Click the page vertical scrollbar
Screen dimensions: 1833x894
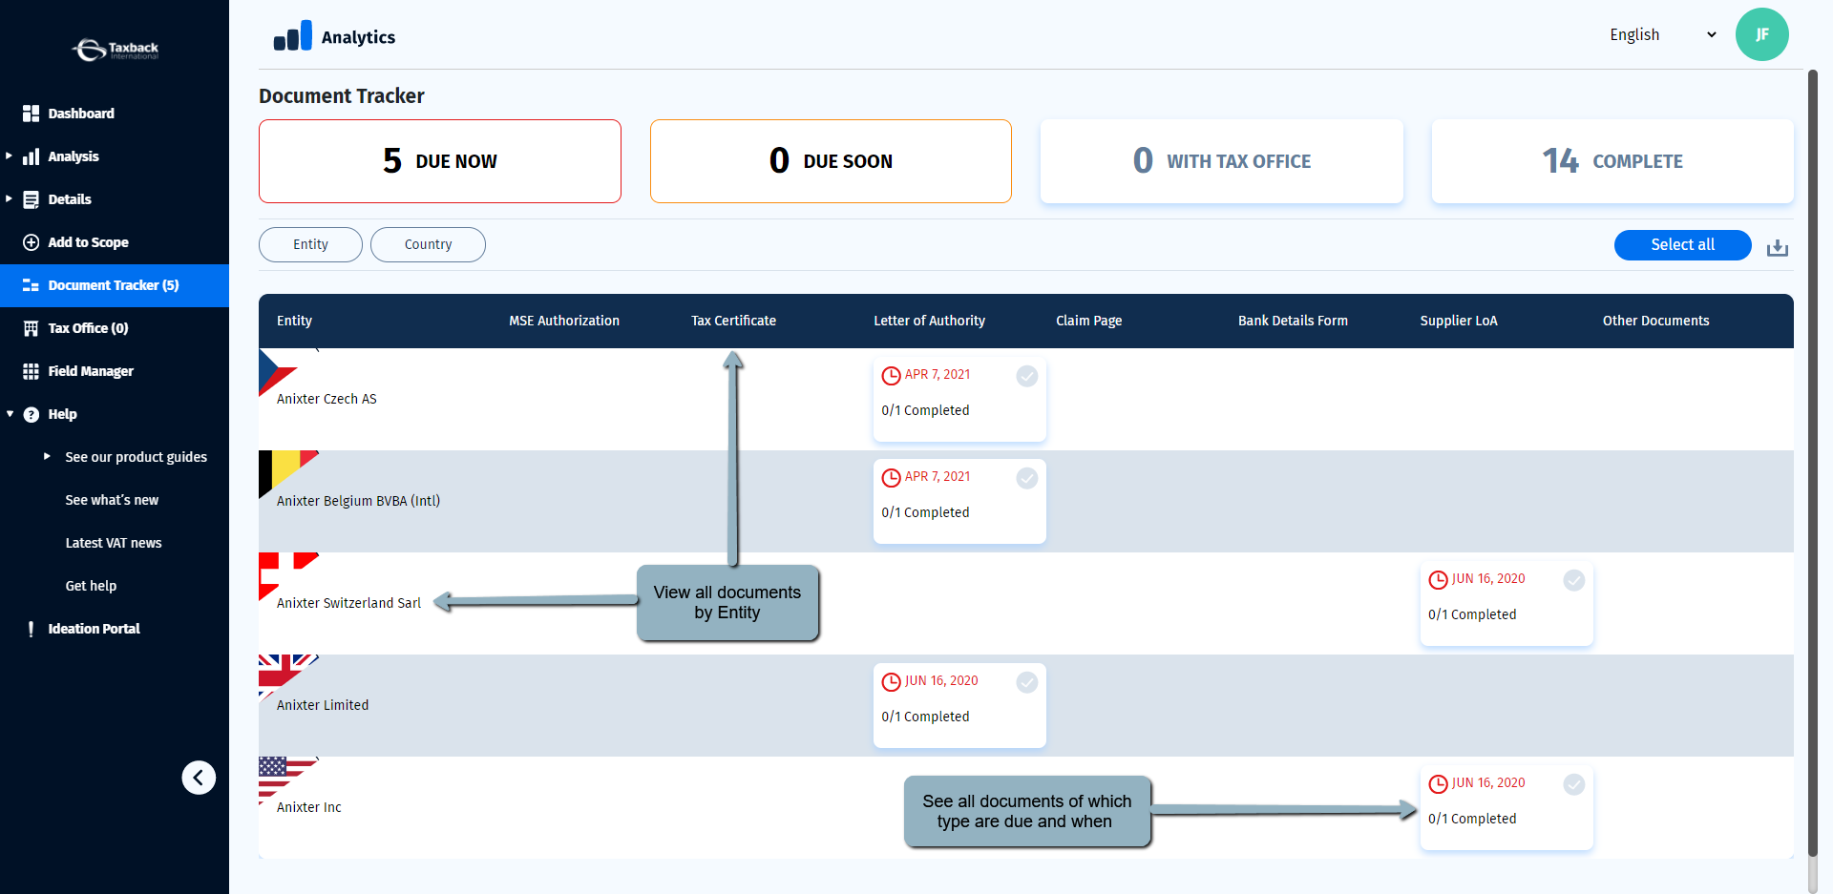1813,463
